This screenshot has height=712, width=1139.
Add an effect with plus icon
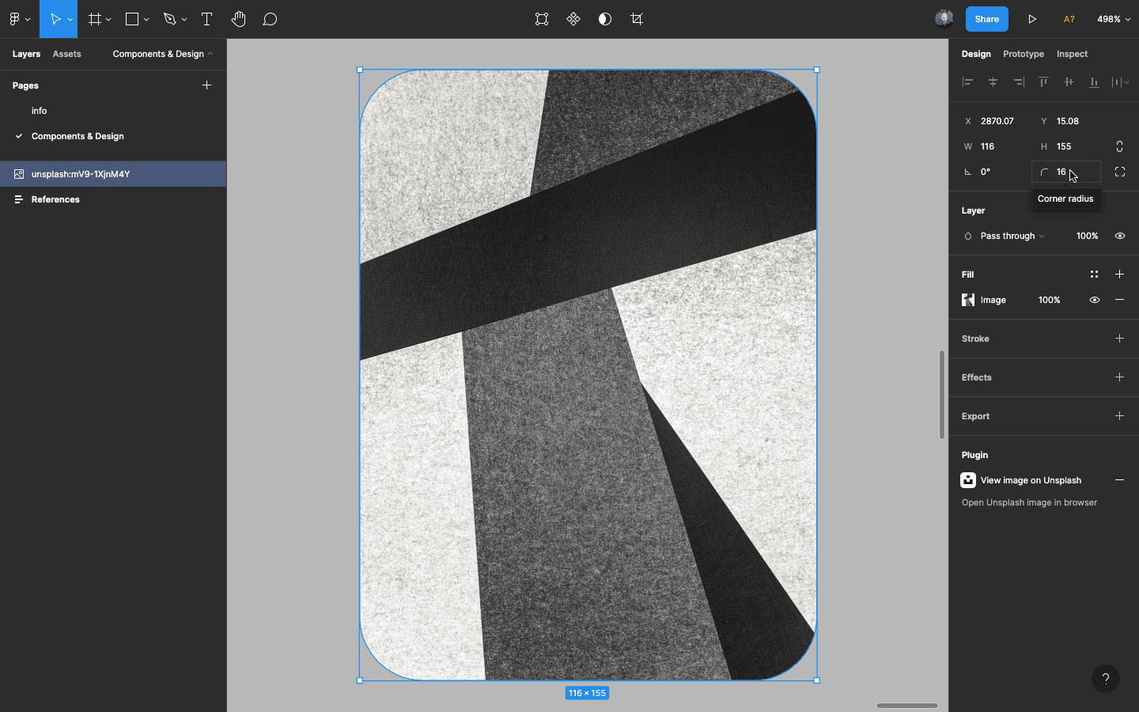click(1119, 377)
